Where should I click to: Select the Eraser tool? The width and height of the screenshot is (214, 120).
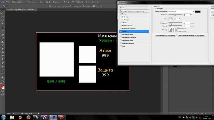tap(2, 49)
